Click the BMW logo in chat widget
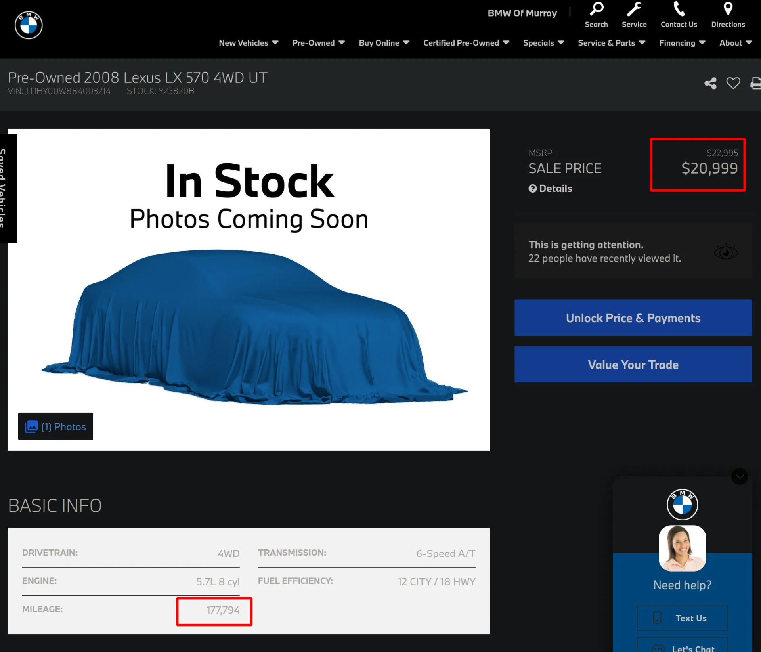This screenshot has height=652, width=761. click(x=682, y=504)
